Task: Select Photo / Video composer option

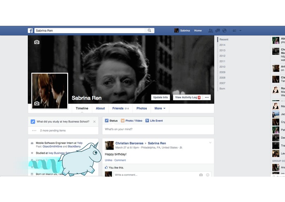Action: point(132,121)
